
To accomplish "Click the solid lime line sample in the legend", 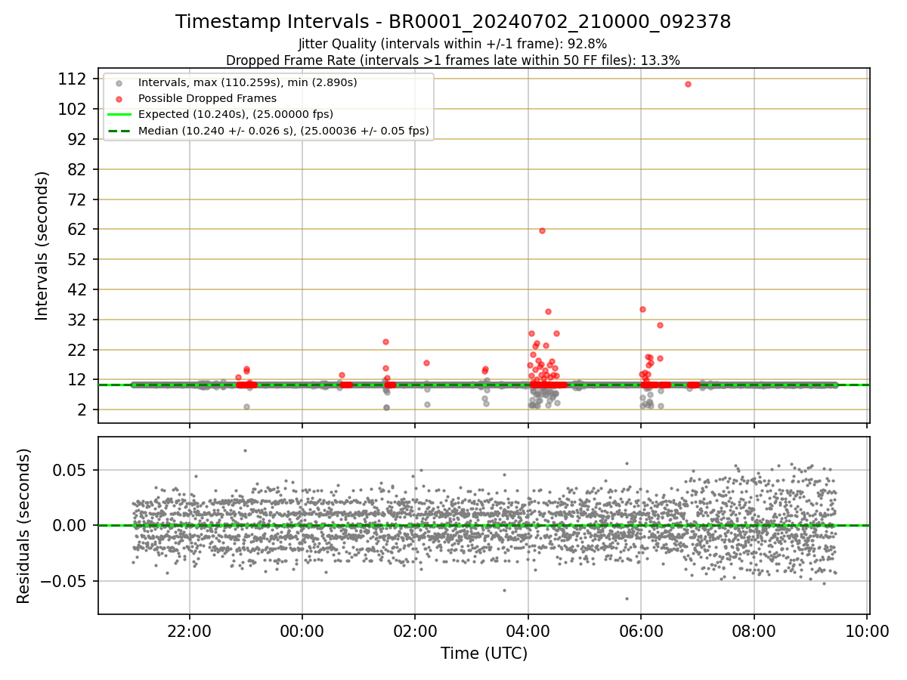I will click(x=119, y=115).
